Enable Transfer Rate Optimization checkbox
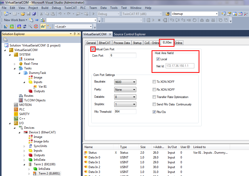 [154, 97]
